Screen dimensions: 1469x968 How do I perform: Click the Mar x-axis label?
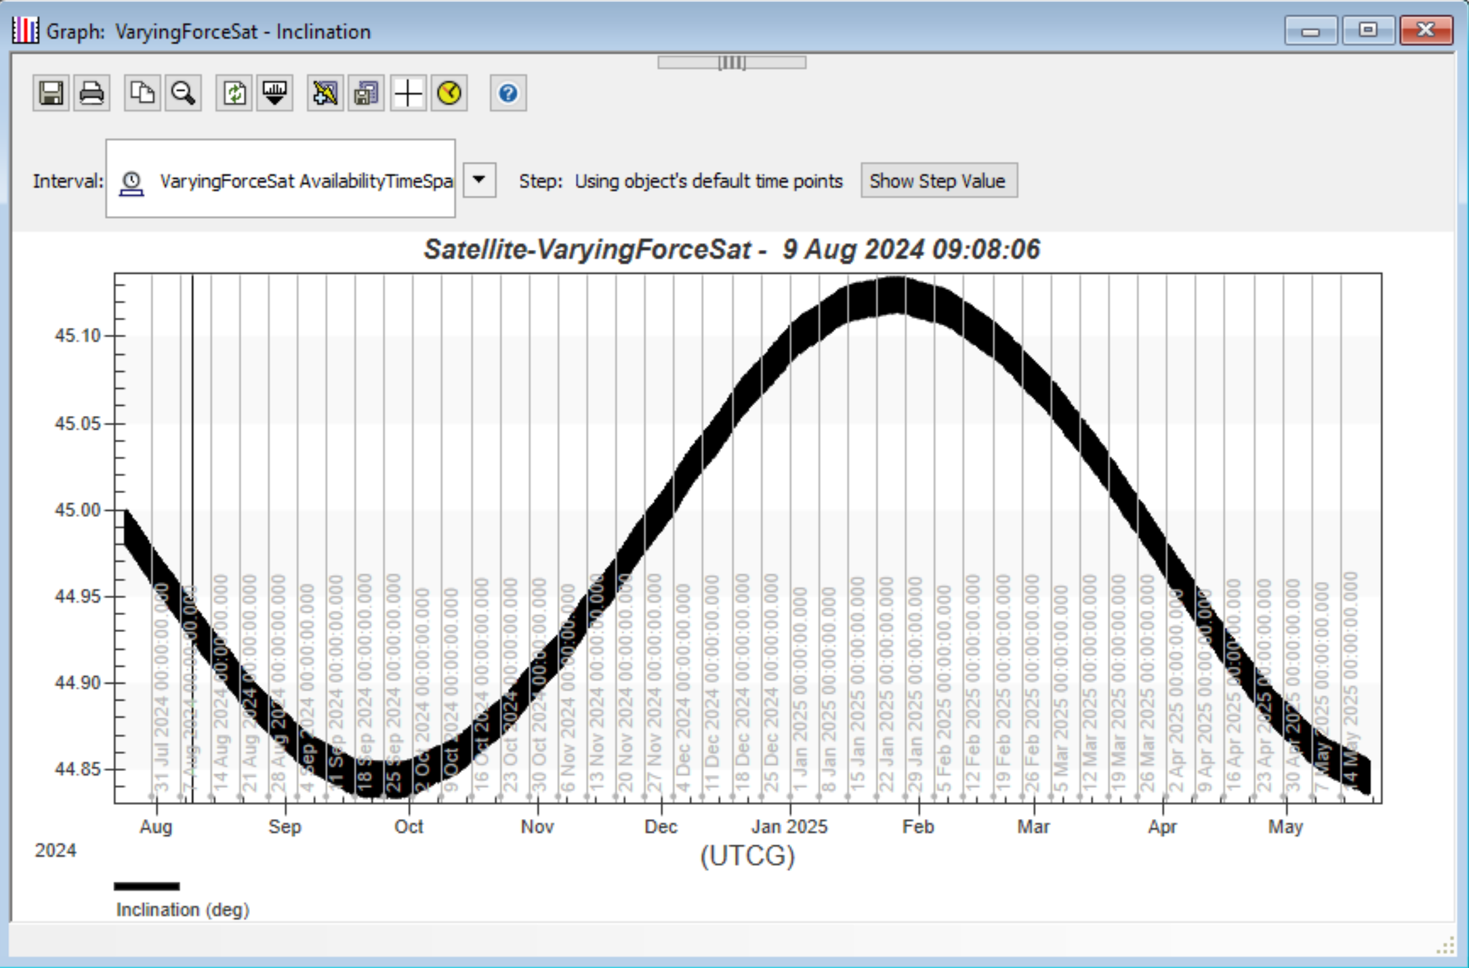[1033, 826]
